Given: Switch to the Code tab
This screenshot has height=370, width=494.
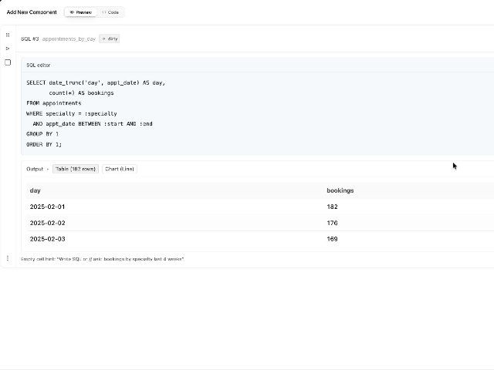Looking at the screenshot, I should 110,12.
